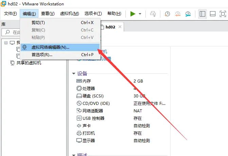Open the 处理器 device setting
Screen dimensions: 228x156
click(x=89, y=89)
